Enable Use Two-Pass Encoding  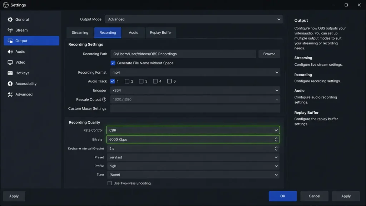click(109, 183)
